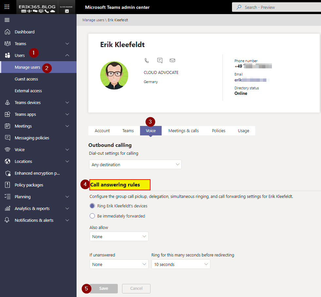
Task: Open the Dial-out settings Any destination dropdown
Action: point(135,165)
